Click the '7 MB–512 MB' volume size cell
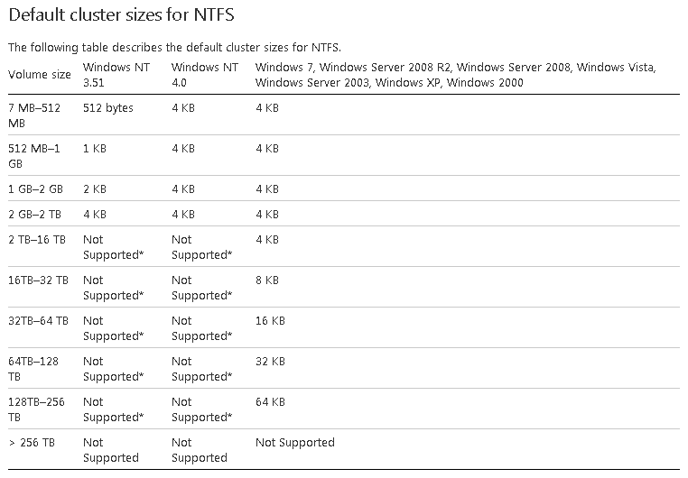 [34, 115]
